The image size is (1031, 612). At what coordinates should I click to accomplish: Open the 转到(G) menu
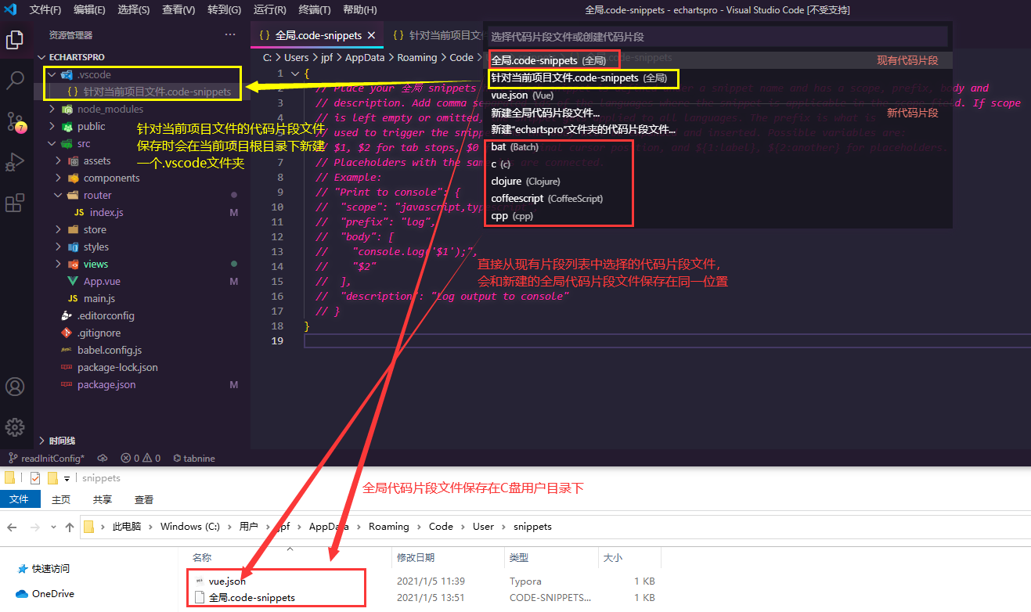(x=224, y=10)
